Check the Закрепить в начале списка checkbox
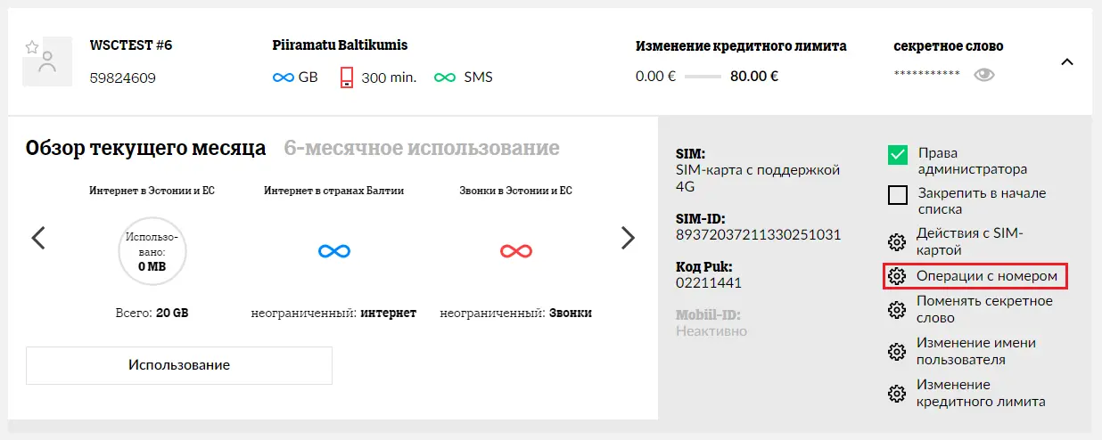Screen dimensions: 1102x440 (x=898, y=195)
